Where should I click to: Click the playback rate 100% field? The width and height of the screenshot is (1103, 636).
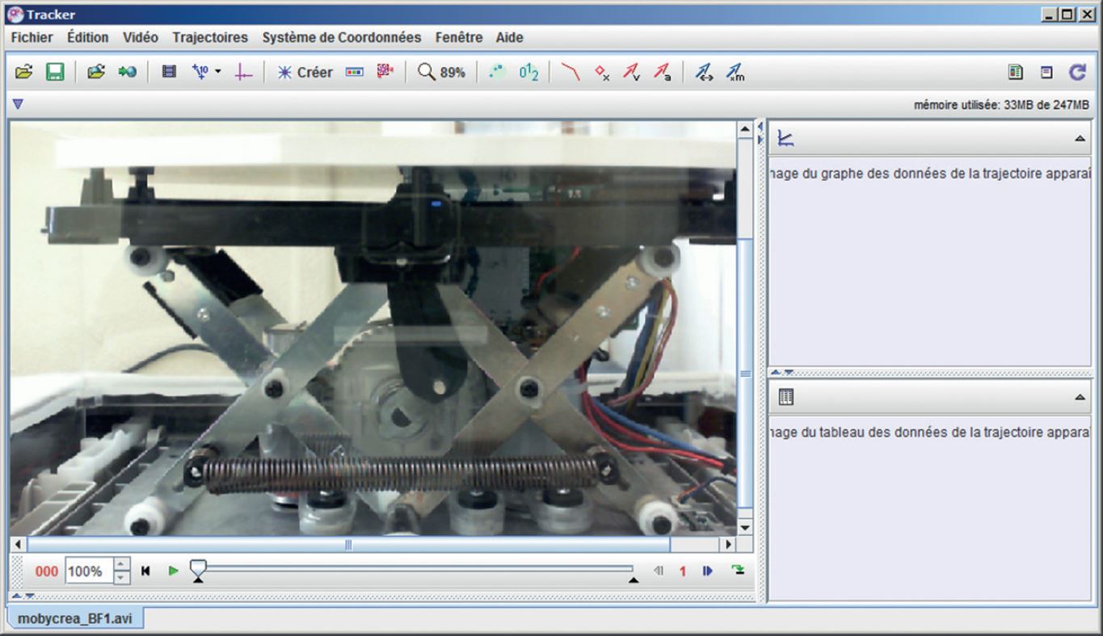coord(87,571)
